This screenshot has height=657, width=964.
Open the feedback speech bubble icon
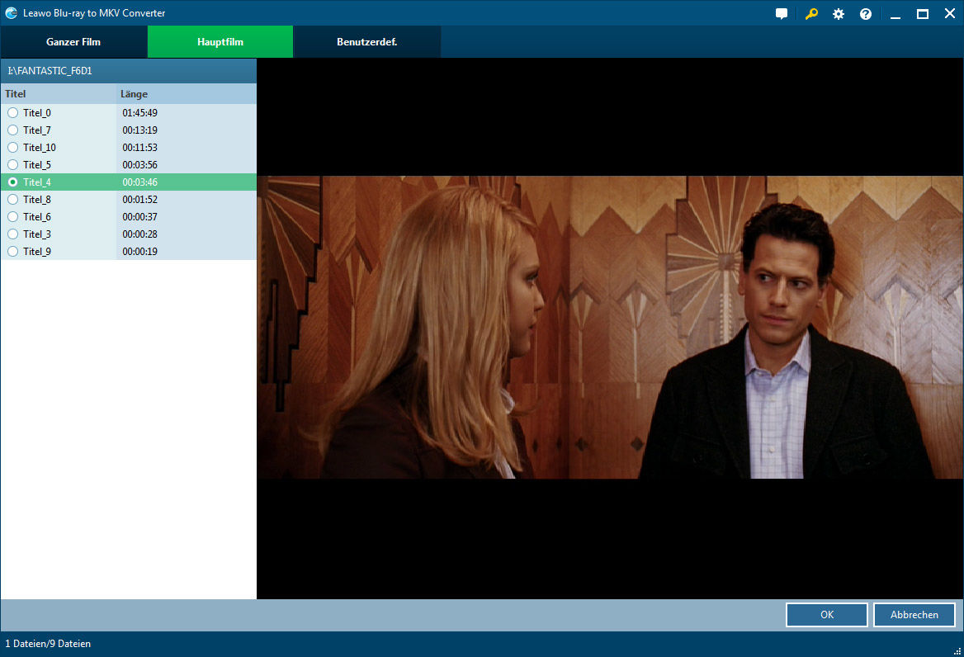pyautogui.click(x=782, y=13)
